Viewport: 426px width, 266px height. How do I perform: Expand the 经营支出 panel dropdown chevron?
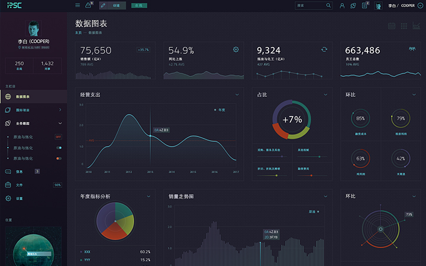pyautogui.click(x=237, y=95)
